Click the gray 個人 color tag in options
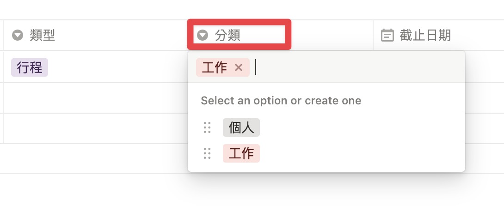Image resolution: width=504 pixels, height=206 pixels. 241,127
